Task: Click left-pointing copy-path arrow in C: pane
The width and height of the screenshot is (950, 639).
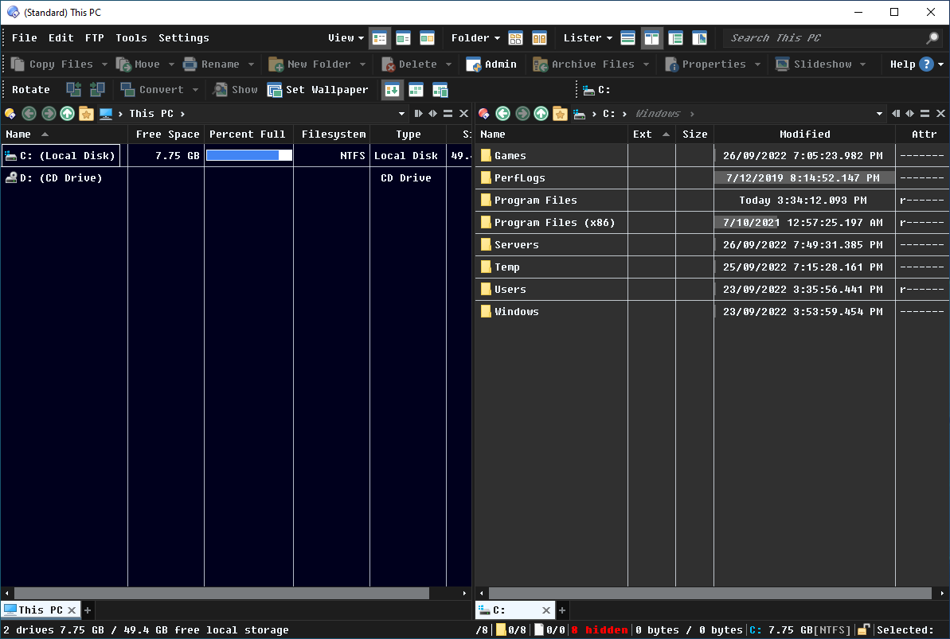Action: click(x=896, y=114)
